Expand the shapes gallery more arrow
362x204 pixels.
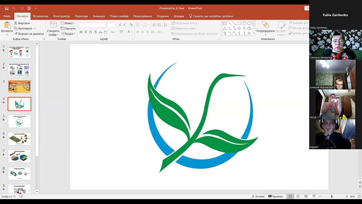[x=254, y=34]
